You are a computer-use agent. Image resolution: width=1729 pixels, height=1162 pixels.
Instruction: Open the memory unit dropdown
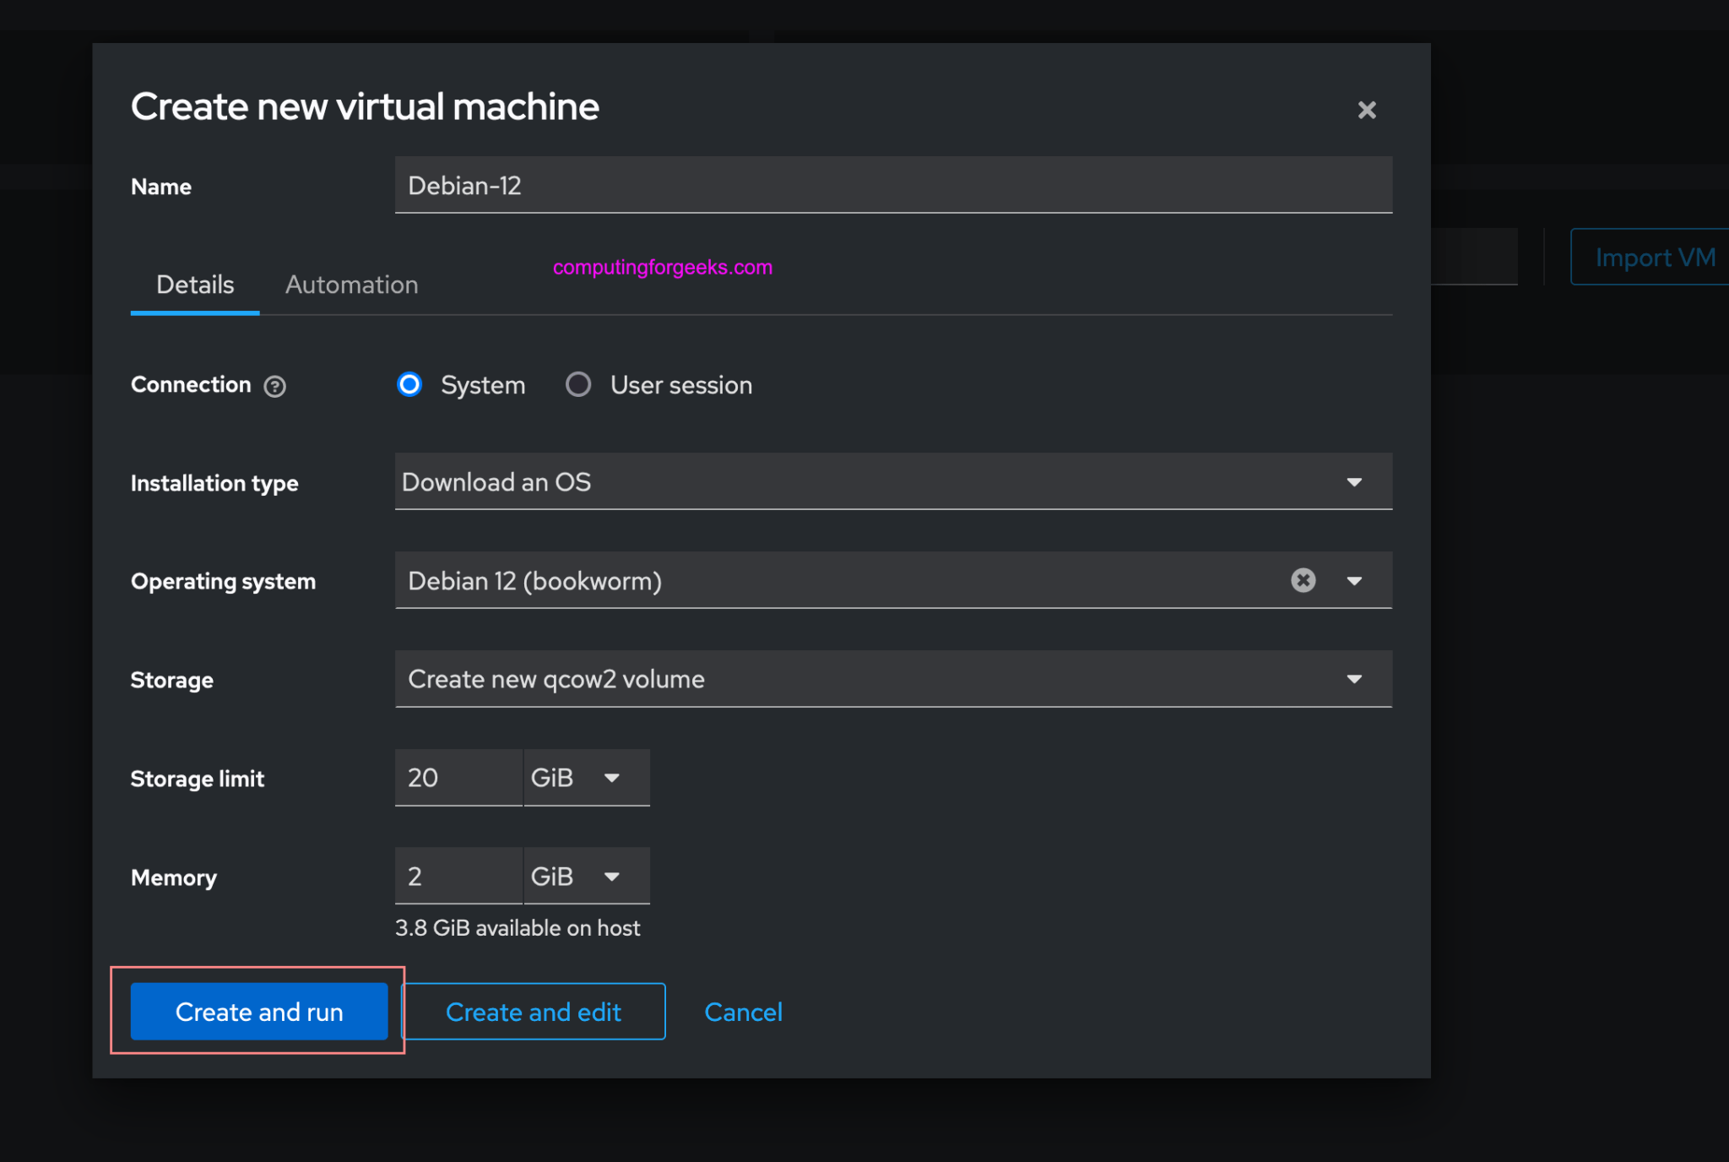pos(611,876)
